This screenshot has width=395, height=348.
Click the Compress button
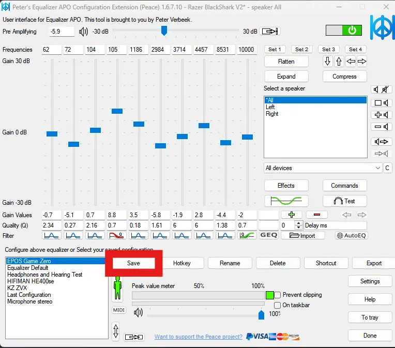click(344, 77)
